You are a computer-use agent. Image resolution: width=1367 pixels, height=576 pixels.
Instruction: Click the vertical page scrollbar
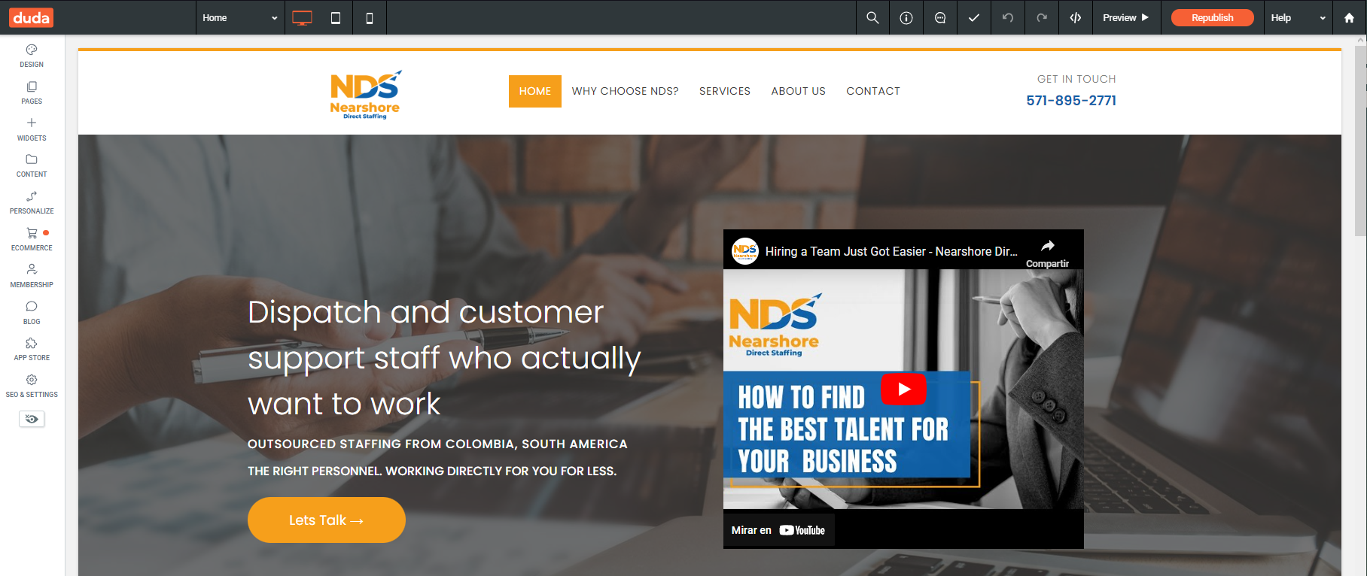(1361, 143)
